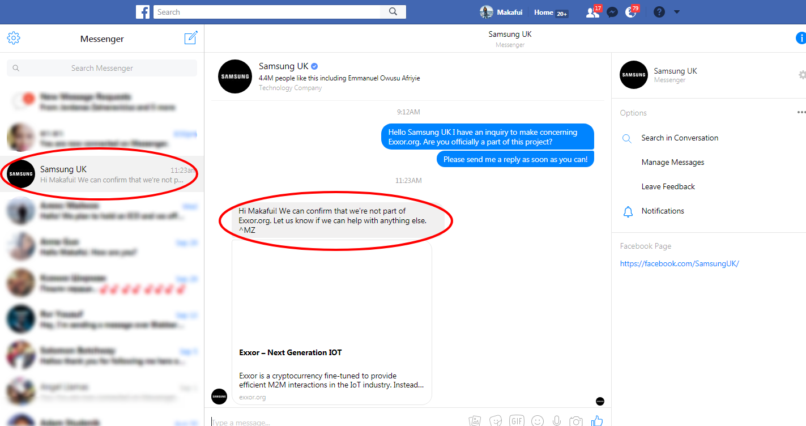Open the three-dot Options menu
The width and height of the screenshot is (806, 426).
(x=801, y=113)
